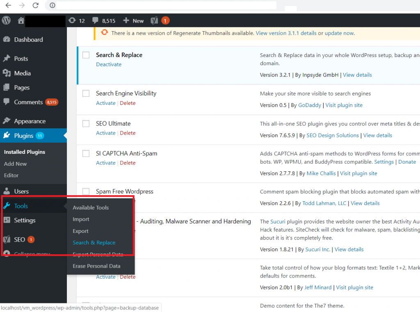The width and height of the screenshot is (420, 312).
Task: Click the update now link
Action: click(339, 33)
